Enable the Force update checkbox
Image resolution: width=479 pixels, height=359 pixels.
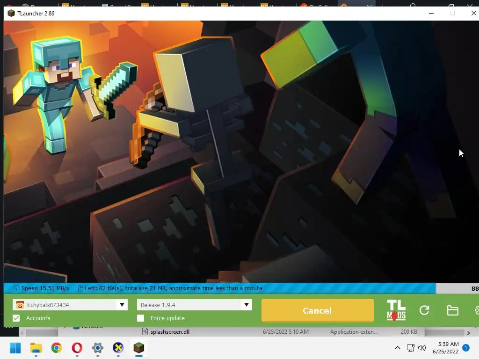[x=140, y=318]
